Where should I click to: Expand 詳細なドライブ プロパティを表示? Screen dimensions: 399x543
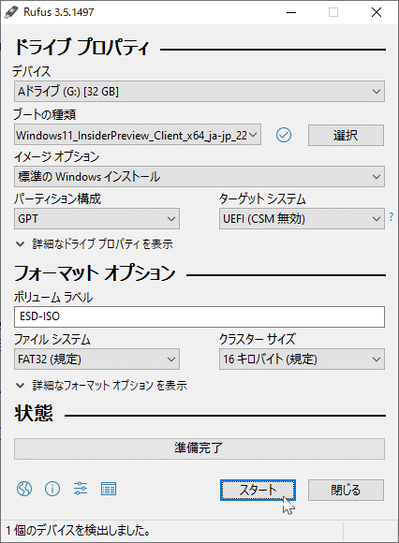[95, 244]
